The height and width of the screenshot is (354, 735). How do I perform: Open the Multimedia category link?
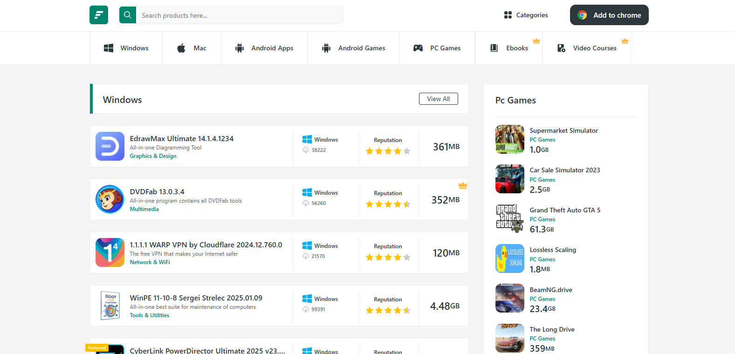[x=144, y=209]
